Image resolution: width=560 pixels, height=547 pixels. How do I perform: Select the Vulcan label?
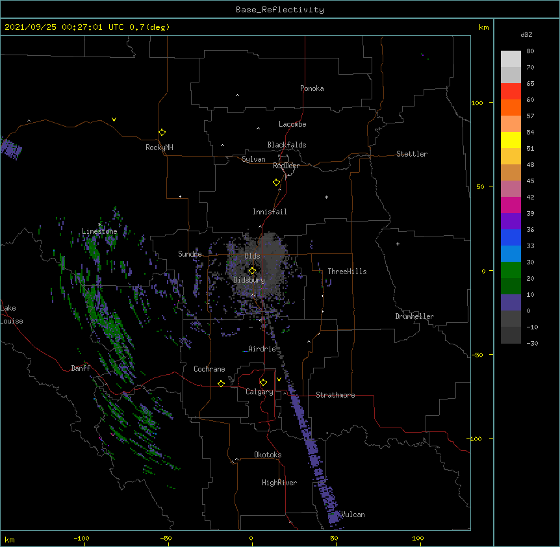[x=353, y=515]
